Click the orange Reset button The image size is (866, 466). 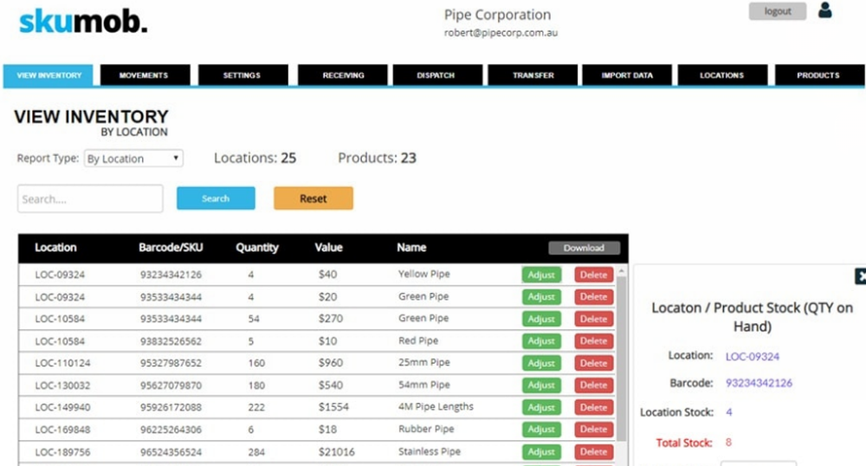[313, 198]
